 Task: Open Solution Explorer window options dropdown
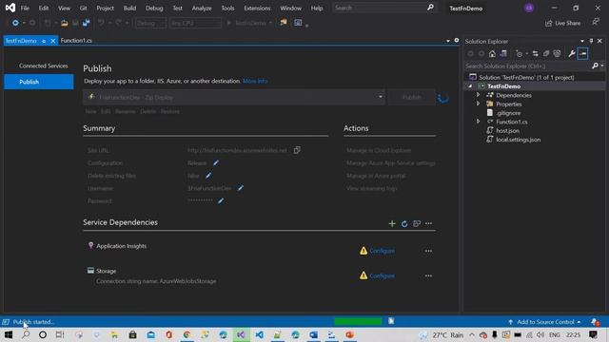click(581, 41)
